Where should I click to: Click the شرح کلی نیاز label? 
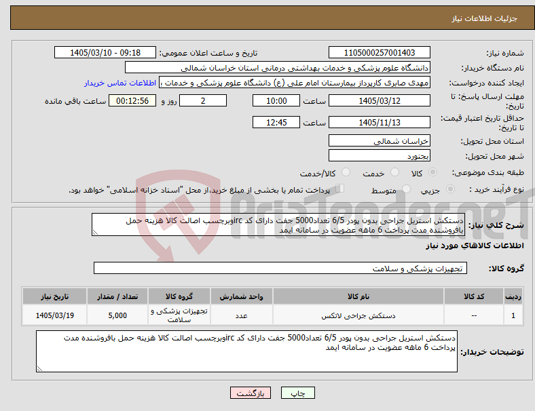[496, 225]
